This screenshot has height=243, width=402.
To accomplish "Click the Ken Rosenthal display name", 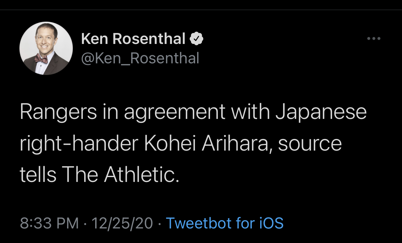I will pyautogui.click(x=133, y=39).
